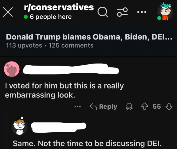This screenshot has height=149, width=177.
Task: Upvote the comment with 55 points
Action: click(x=145, y=106)
